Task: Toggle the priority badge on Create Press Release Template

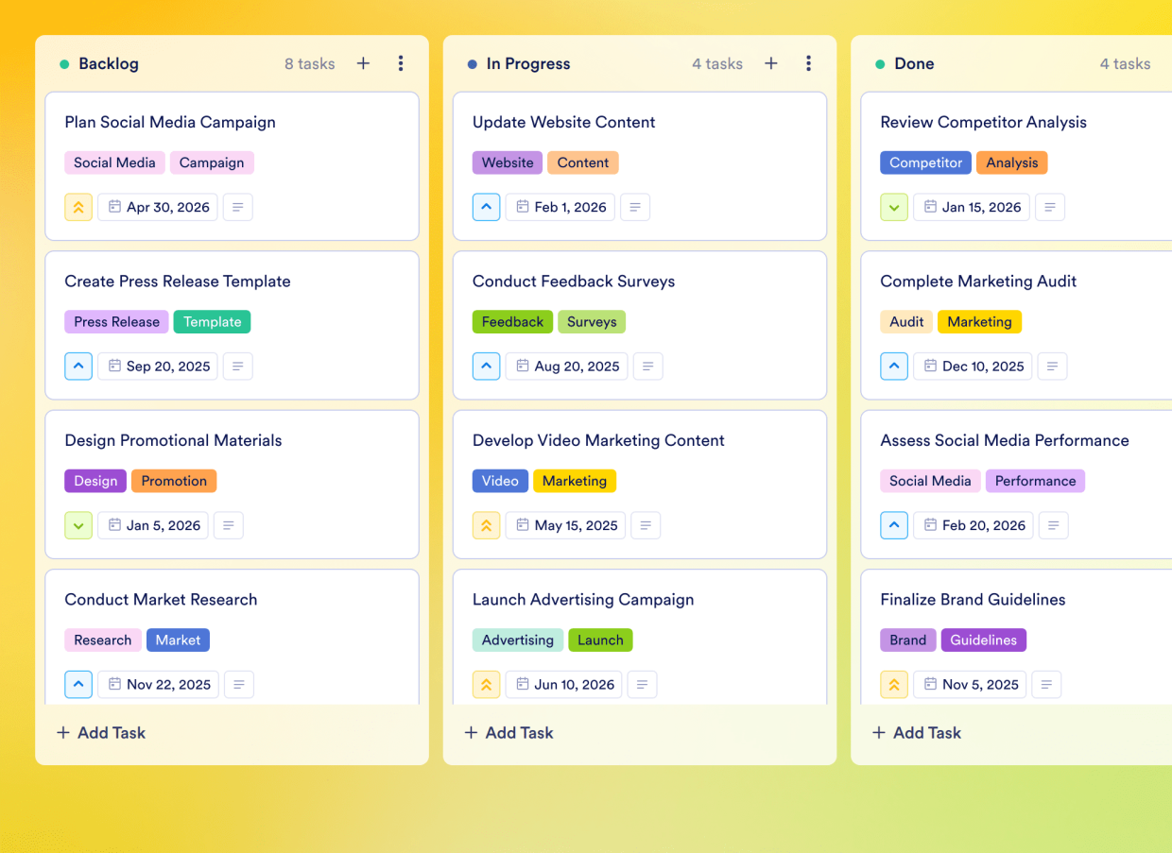Action: [x=78, y=366]
